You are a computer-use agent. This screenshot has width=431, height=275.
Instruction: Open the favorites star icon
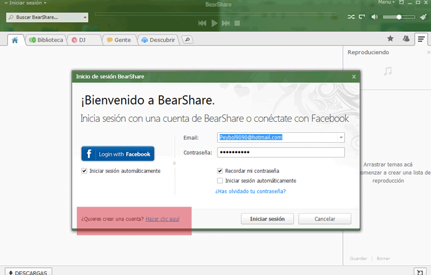pyautogui.click(x=390, y=39)
